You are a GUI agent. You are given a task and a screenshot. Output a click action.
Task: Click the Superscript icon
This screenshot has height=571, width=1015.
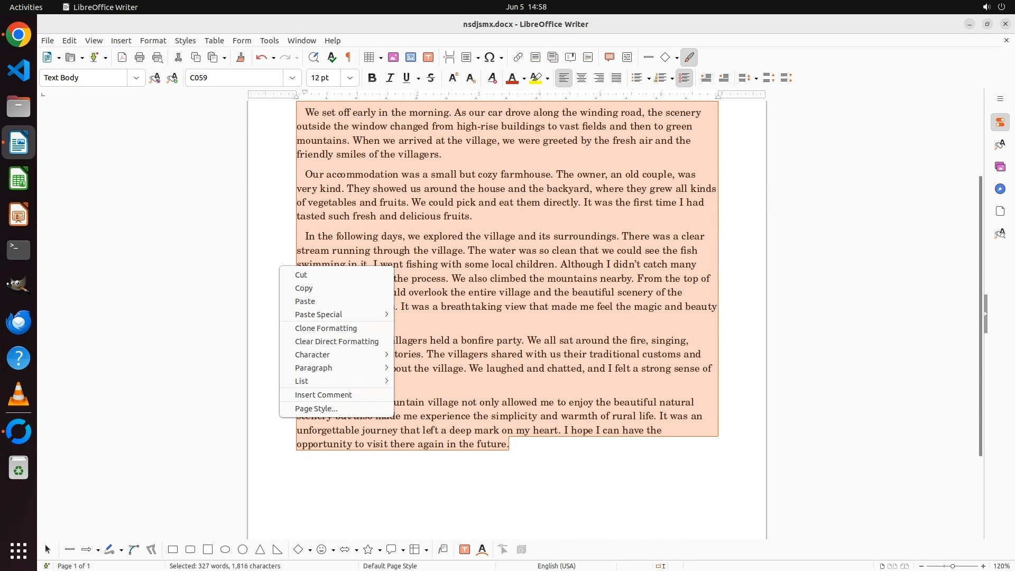click(x=453, y=78)
